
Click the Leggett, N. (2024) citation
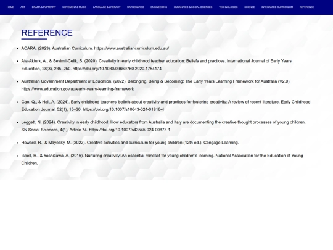pos(163,126)
